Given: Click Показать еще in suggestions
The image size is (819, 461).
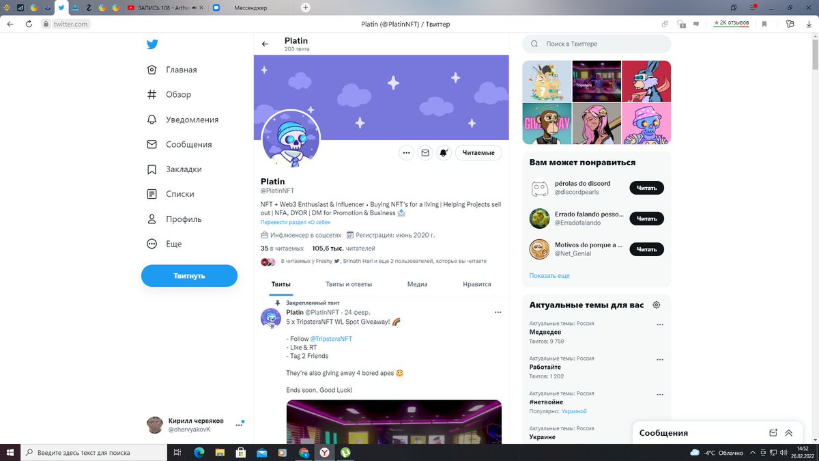Looking at the screenshot, I should pyautogui.click(x=549, y=276).
